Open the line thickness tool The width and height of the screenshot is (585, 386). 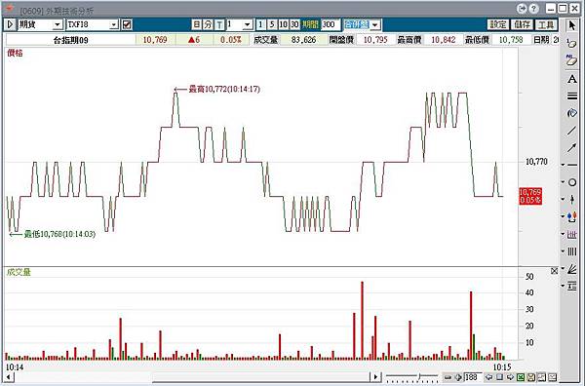(571, 96)
